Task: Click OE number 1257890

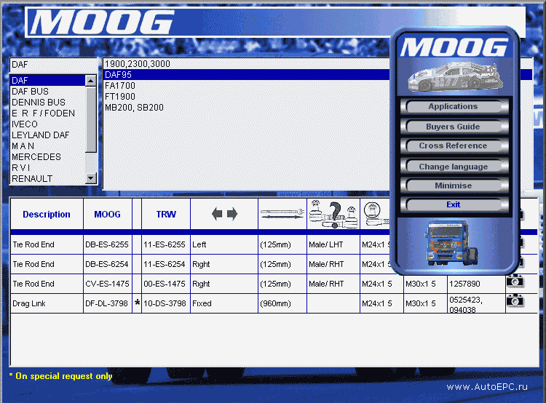Action: [476, 284]
